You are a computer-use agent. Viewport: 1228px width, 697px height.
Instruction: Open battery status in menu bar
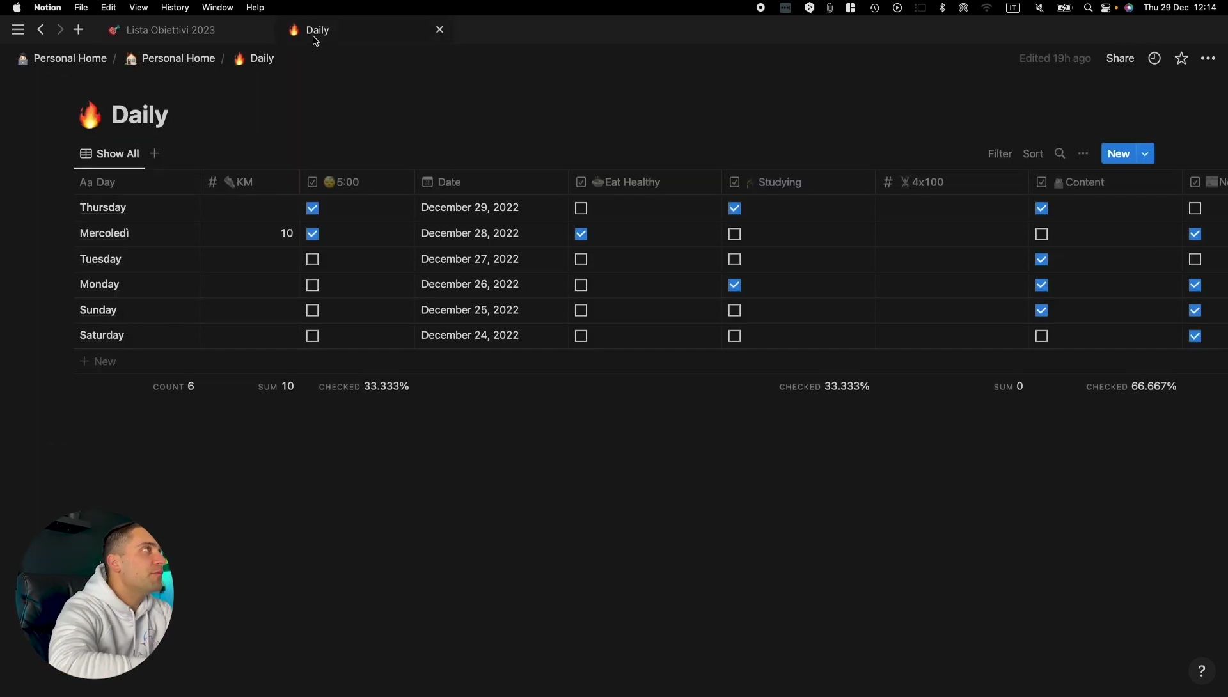1064,8
